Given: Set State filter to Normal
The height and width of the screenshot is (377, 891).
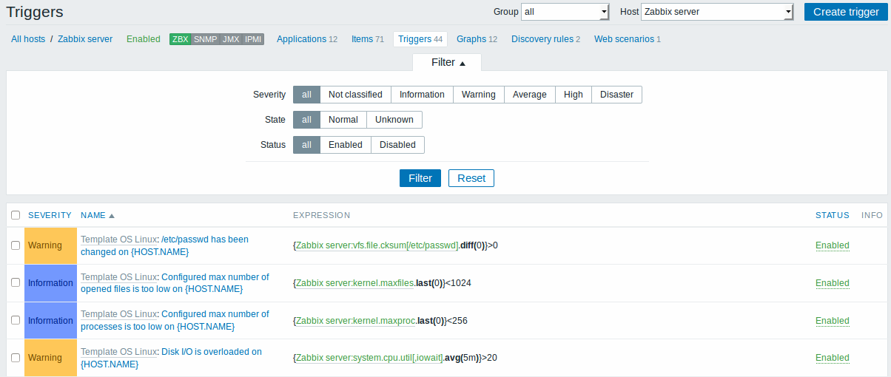Looking at the screenshot, I should tap(343, 120).
